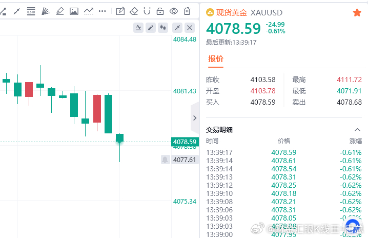Screen dimensions: 368x238
Task: Click the 最低 value 4071.91
Action: 349,91
